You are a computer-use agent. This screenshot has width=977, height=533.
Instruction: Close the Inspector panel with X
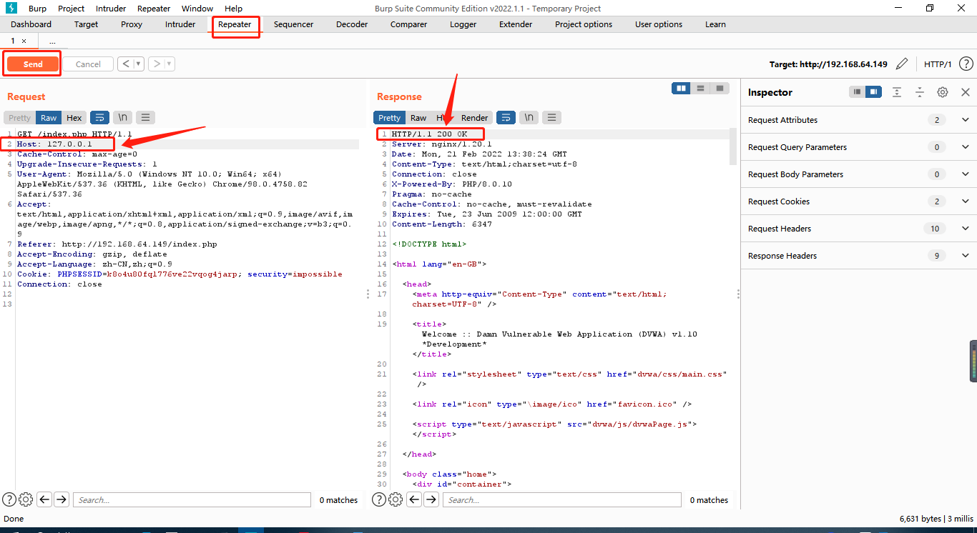tap(966, 92)
